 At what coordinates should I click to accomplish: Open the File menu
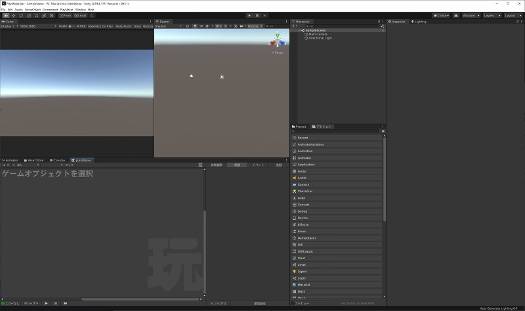click(x=3, y=10)
